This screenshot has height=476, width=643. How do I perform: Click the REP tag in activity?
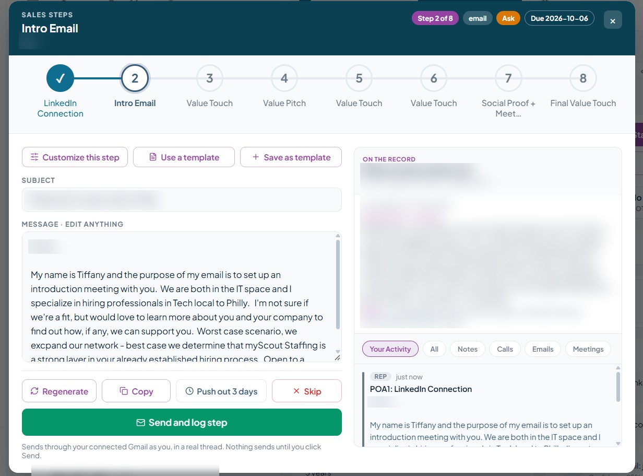[x=380, y=377]
